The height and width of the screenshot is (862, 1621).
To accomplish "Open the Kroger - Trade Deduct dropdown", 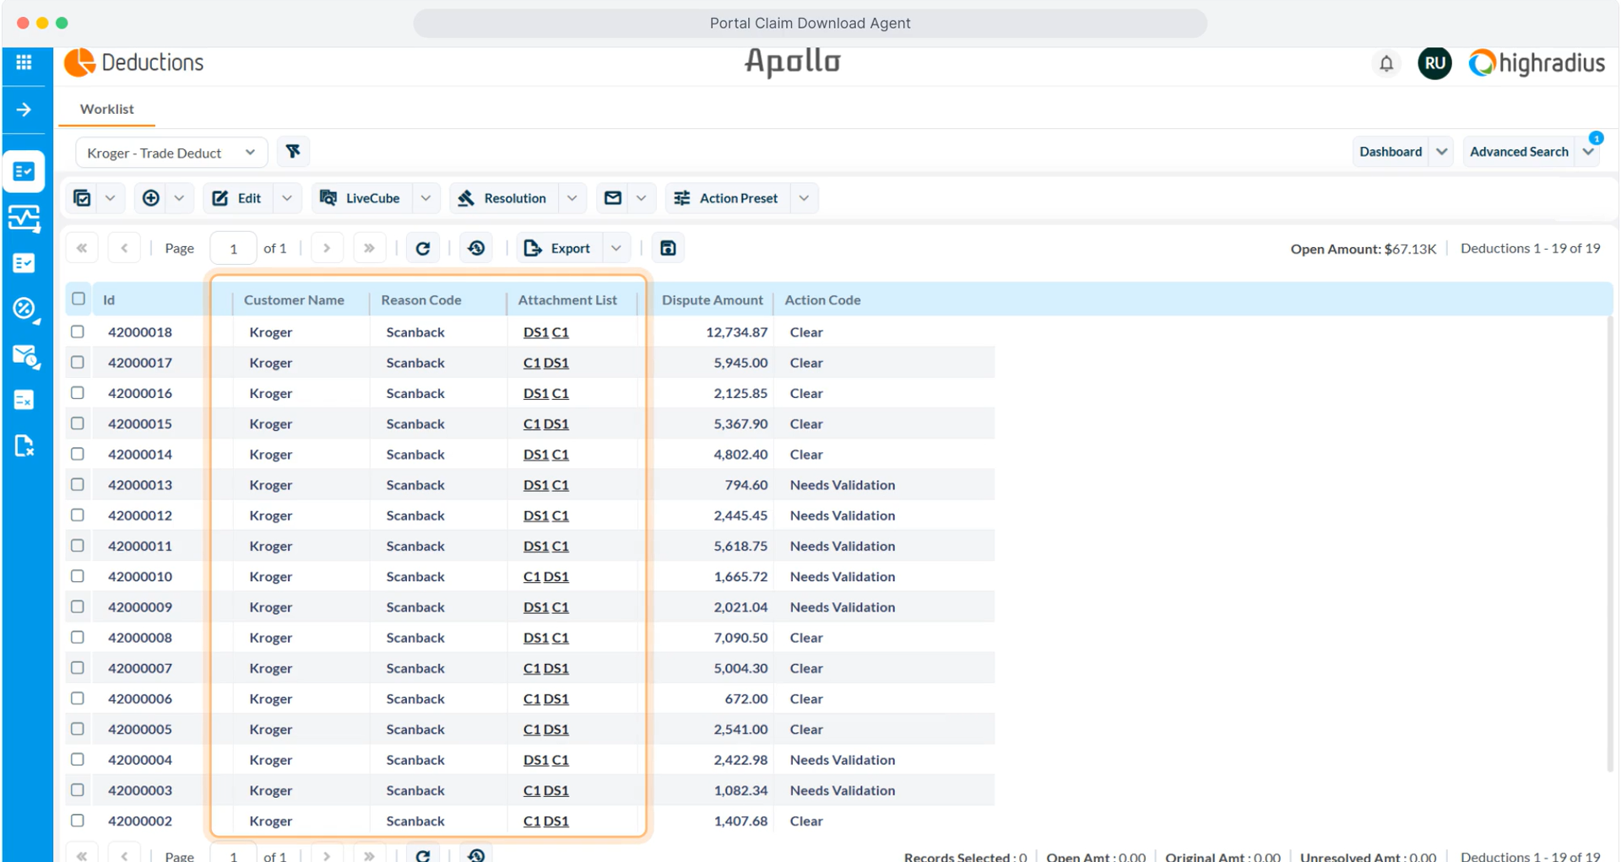I will pos(171,153).
